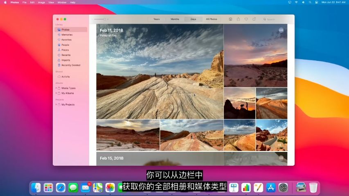Click the Rotate icon in toolbar

(254, 19)
